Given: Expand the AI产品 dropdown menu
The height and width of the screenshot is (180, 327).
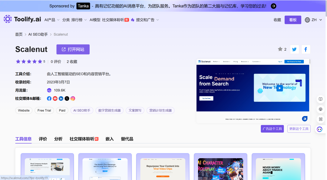Looking at the screenshot, I should pos(52,20).
